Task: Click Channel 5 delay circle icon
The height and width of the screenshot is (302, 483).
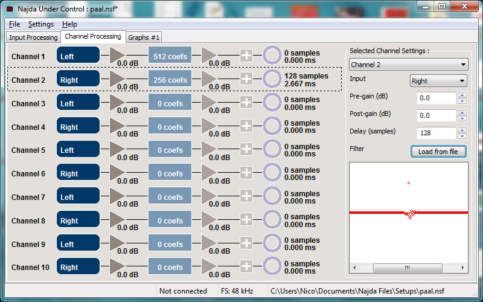Action: click(x=272, y=149)
